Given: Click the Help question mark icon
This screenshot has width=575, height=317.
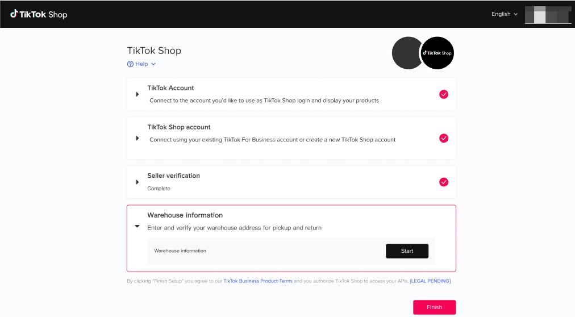Looking at the screenshot, I should click(130, 64).
